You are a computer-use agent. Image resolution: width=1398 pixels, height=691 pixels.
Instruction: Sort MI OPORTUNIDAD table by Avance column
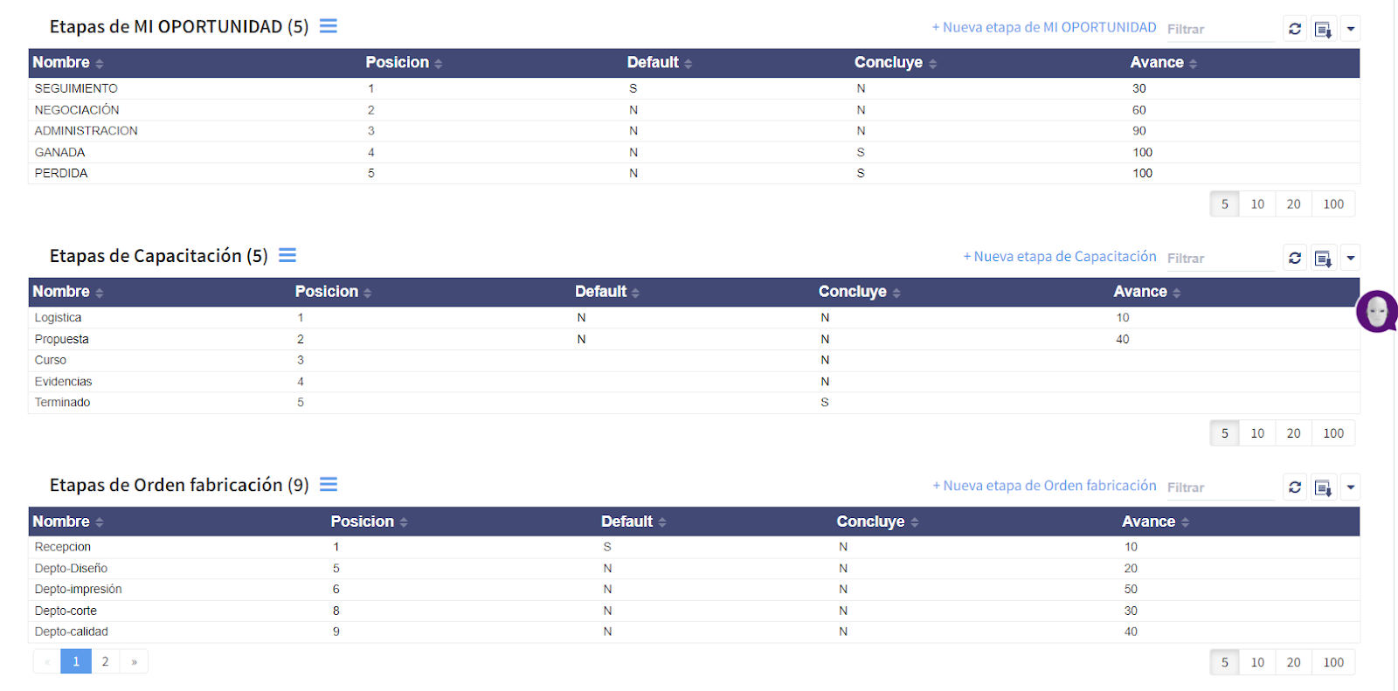coord(1163,63)
